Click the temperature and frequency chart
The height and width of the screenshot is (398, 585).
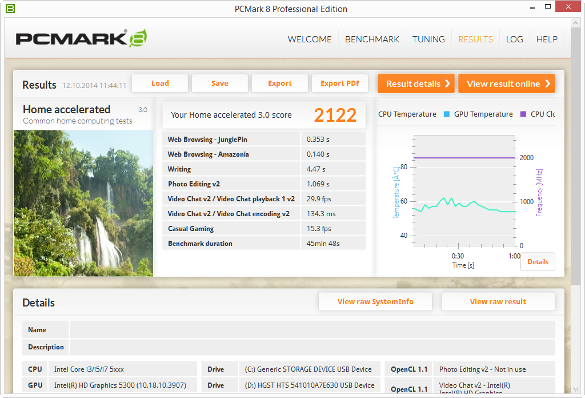(464, 190)
